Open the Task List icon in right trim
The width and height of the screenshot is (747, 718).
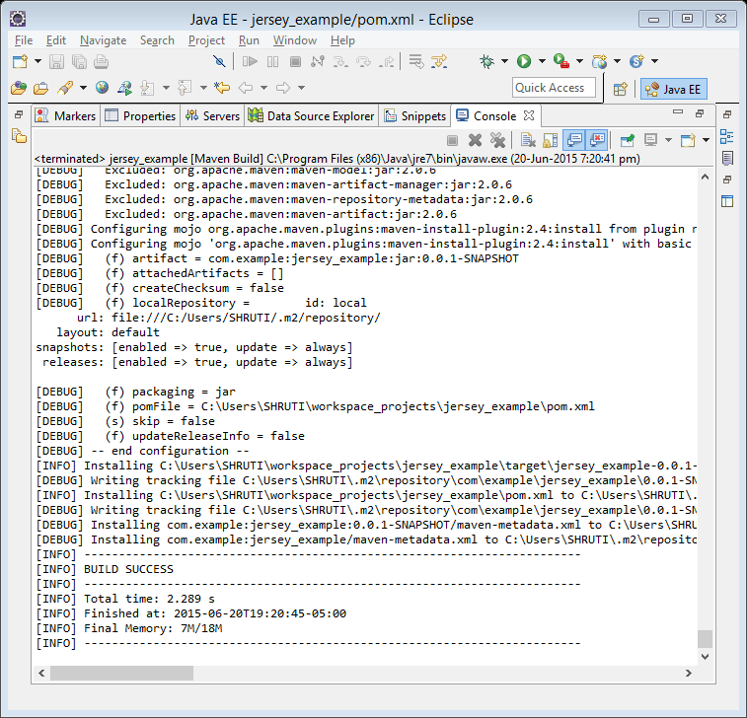(727, 158)
